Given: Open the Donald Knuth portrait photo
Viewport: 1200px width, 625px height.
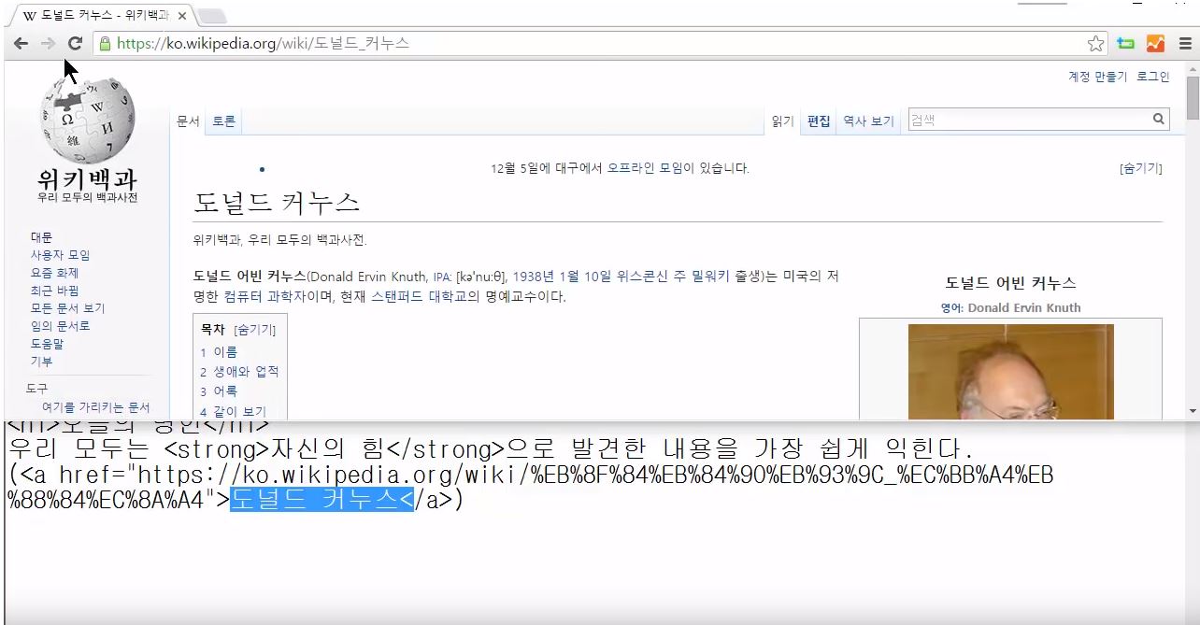Looking at the screenshot, I should point(1011,372).
